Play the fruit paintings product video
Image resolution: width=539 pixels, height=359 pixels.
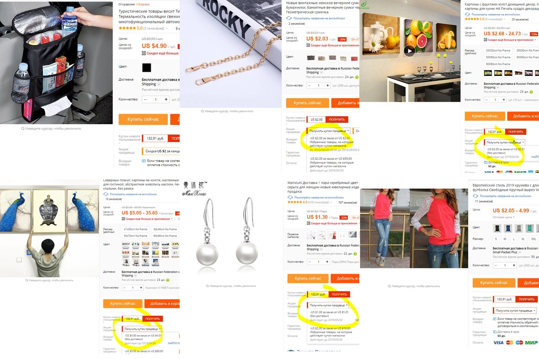[x=409, y=51]
